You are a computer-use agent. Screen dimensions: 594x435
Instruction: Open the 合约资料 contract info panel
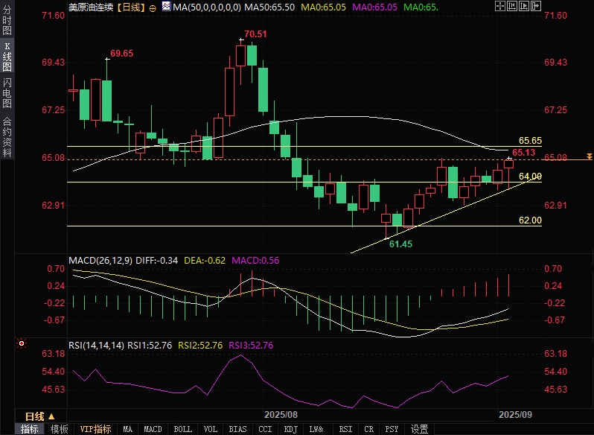click(x=7, y=137)
